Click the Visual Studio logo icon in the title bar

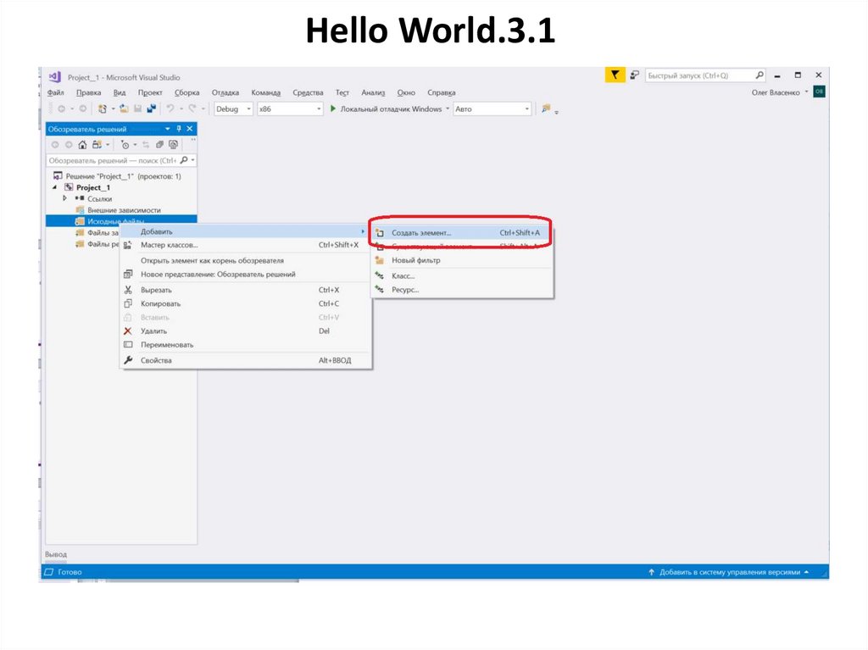point(55,77)
